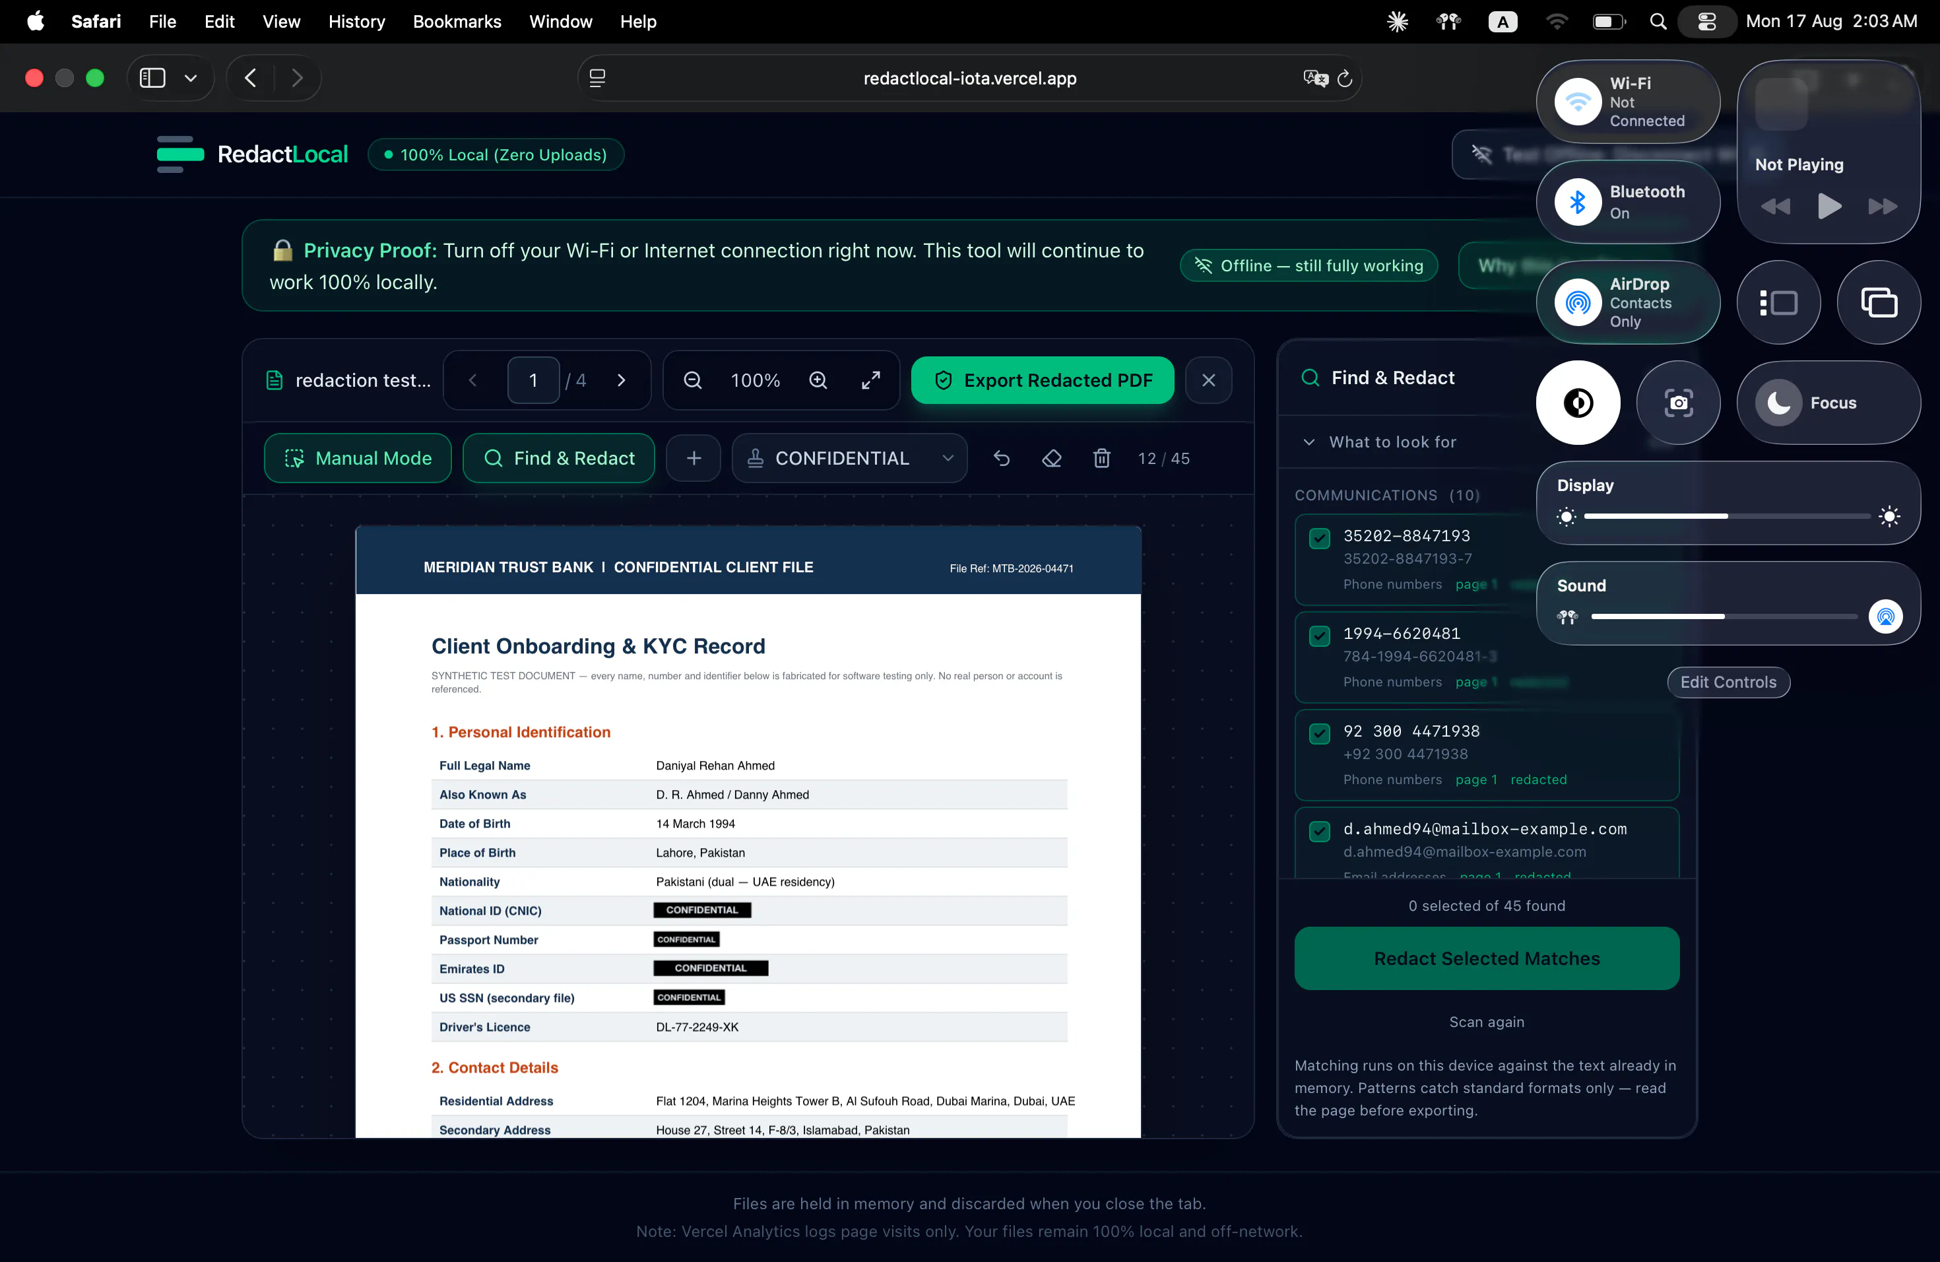Open sidebar tab group dropdown arrow
The width and height of the screenshot is (1940, 1262).
tap(191, 79)
